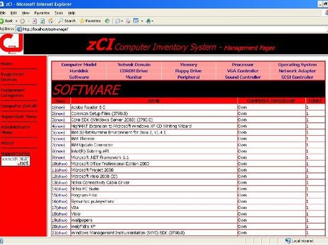Click the Stop button in IE toolbar
The width and height of the screenshot is (328, 245).
[34, 21]
